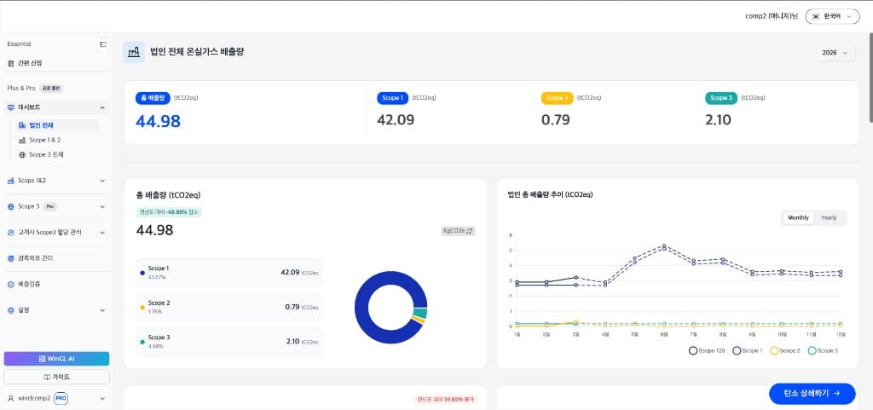Toggle Scope 1 legend in trend chart

coord(747,350)
